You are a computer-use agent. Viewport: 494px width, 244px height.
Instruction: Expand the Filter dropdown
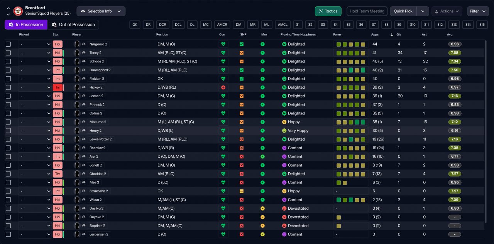point(478,11)
